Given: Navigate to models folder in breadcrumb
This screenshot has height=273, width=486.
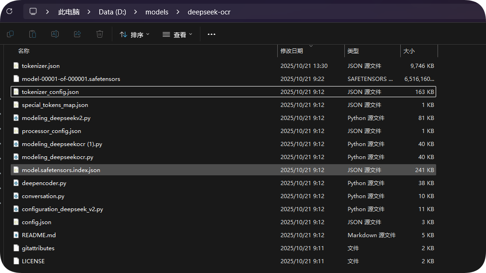Looking at the screenshot, I should [x=157, y=12].
